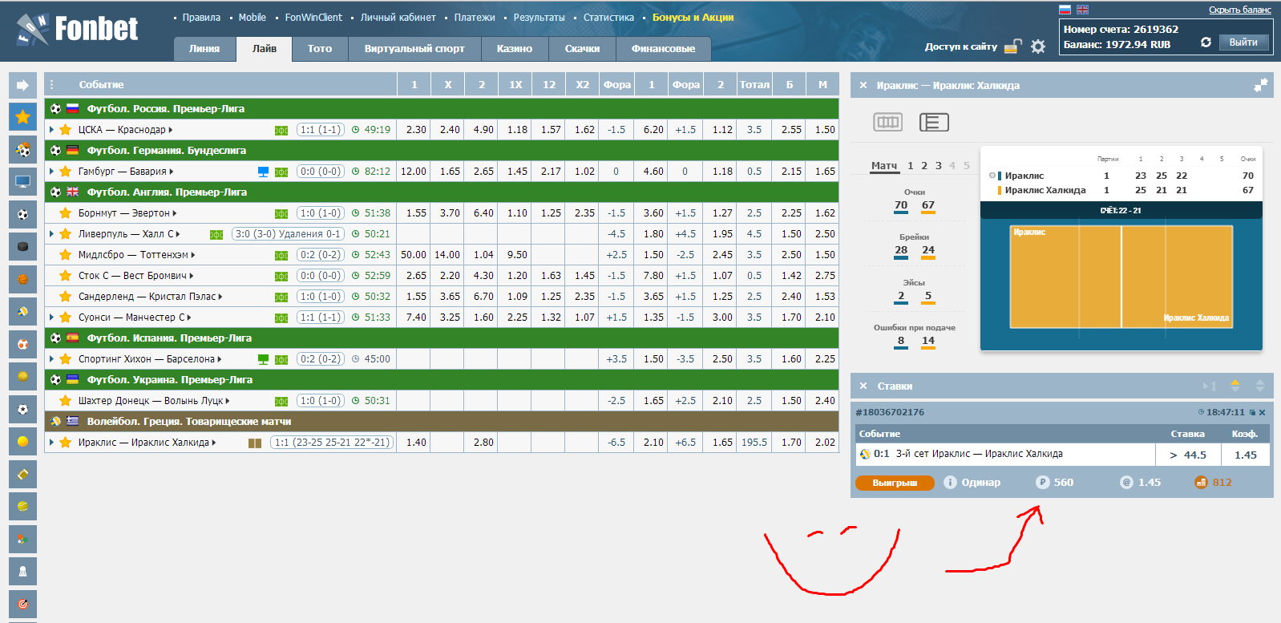Click the orange Выигрыш button
This screenshot has width=1281, height=623.
tap(895, 483)
